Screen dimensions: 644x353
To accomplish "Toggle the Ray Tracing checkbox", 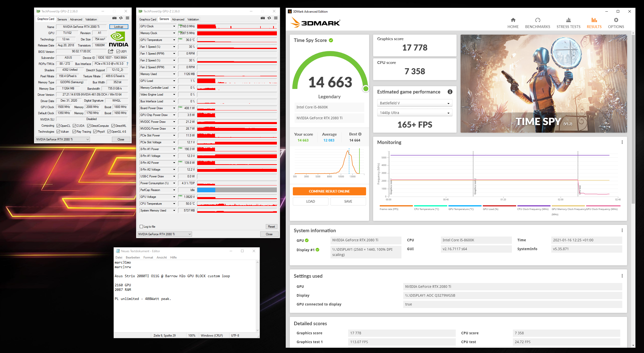I will [x=74, y=132].
